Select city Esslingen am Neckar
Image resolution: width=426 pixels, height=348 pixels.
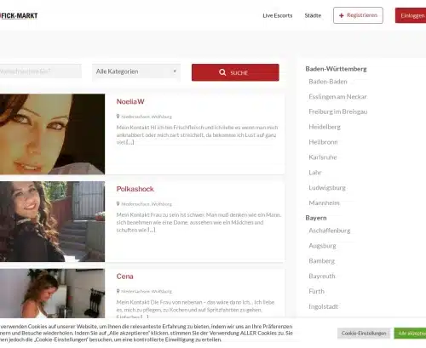337,97
